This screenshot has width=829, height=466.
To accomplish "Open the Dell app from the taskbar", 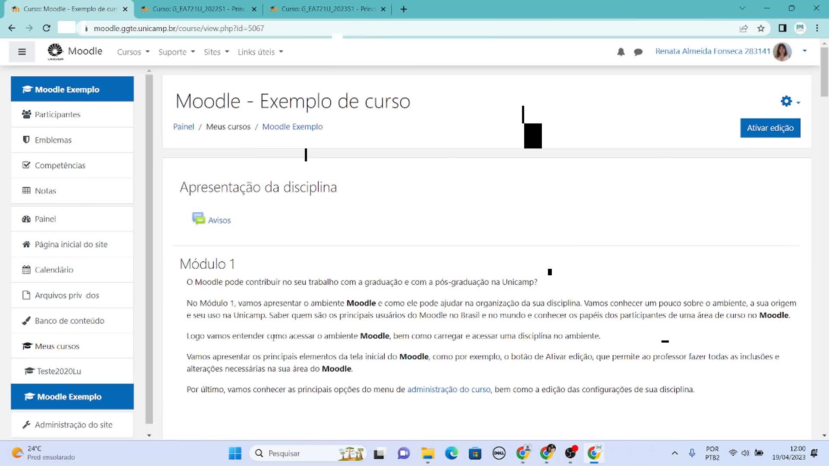I will pyautogui.click(x=499, y=453).
